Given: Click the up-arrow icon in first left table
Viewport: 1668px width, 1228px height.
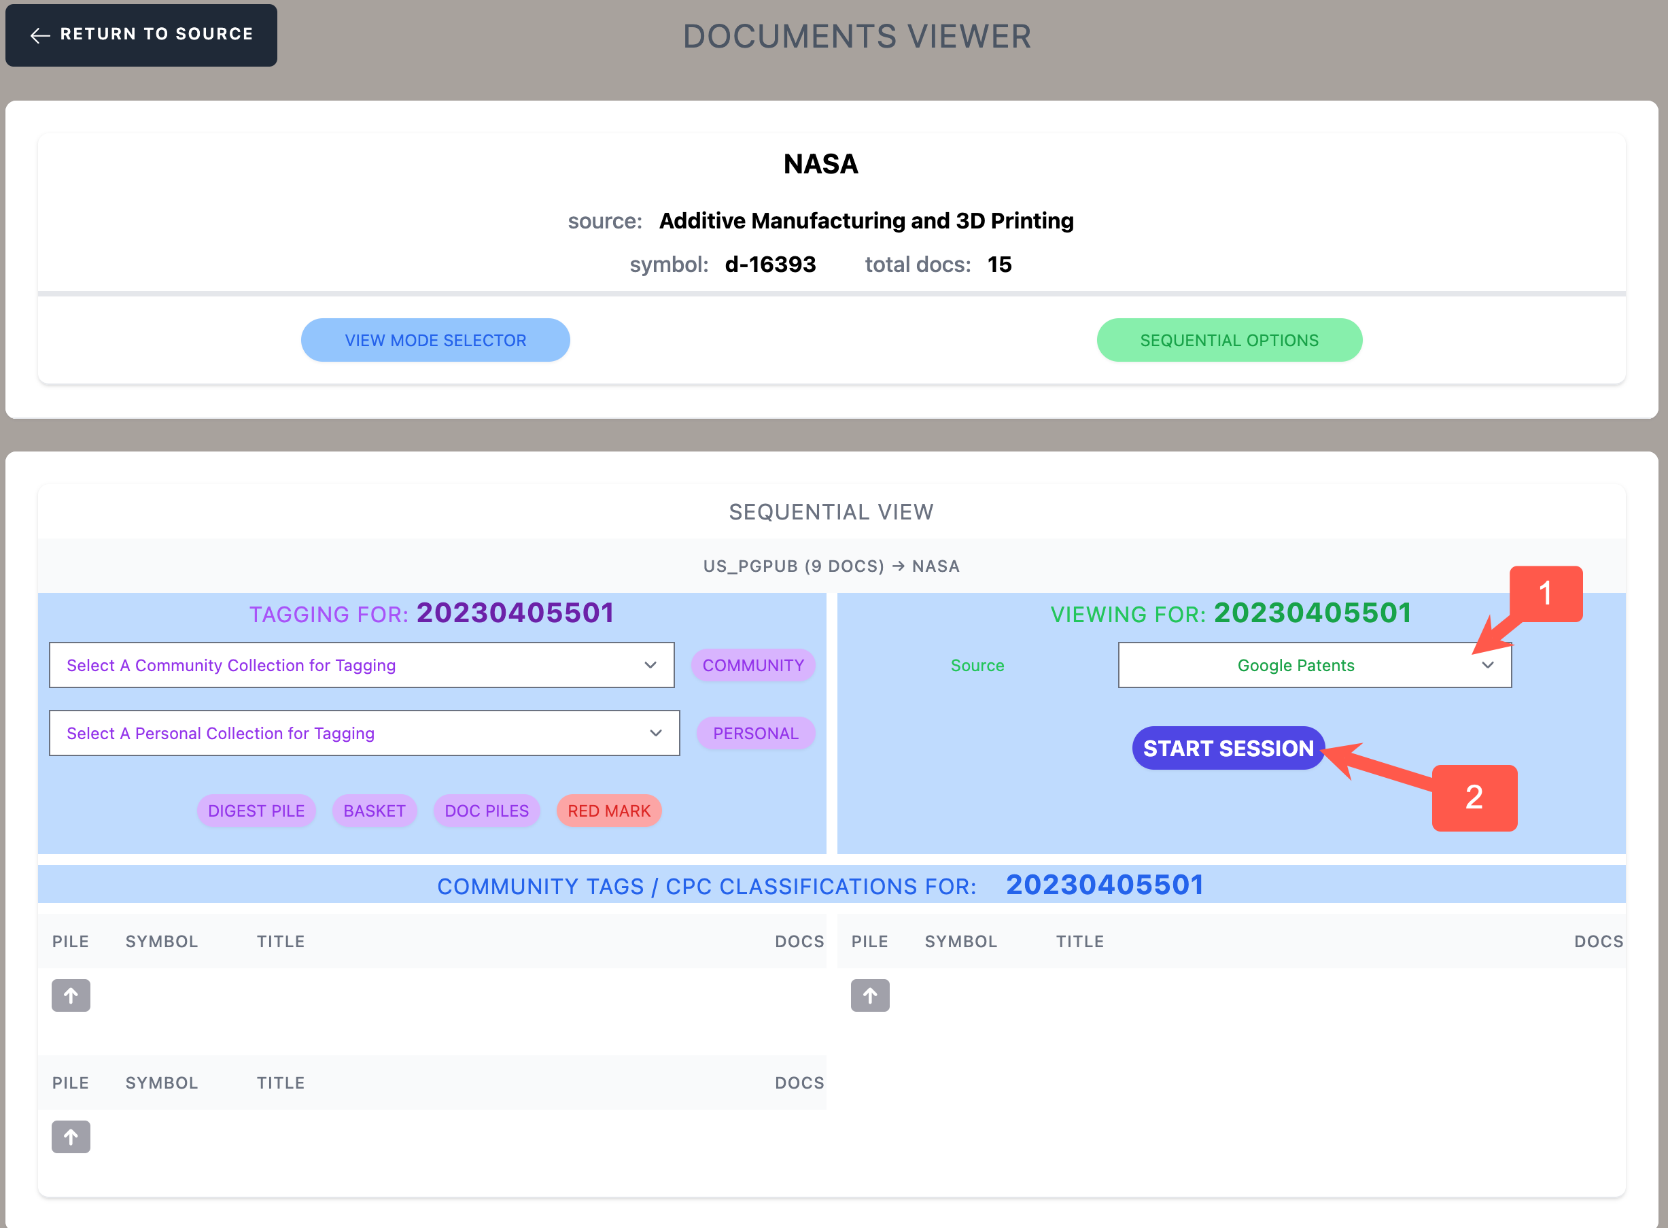Looking at the screenshot, I should [71, 995].
